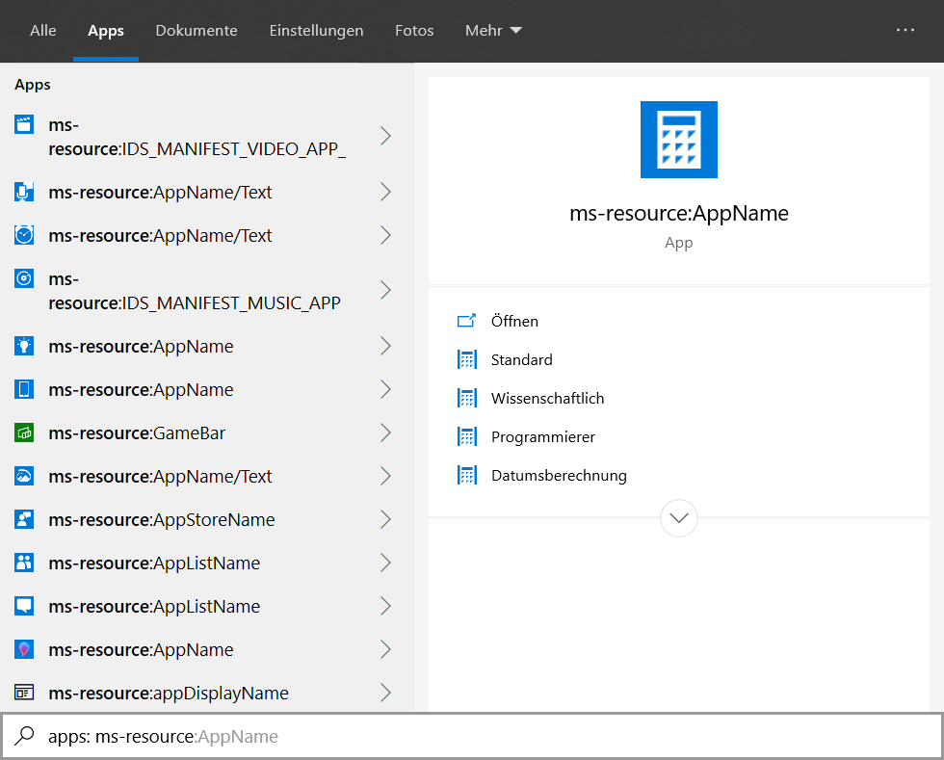Expand arrow for ms-resource:GameBar

[x=386, y=432]
